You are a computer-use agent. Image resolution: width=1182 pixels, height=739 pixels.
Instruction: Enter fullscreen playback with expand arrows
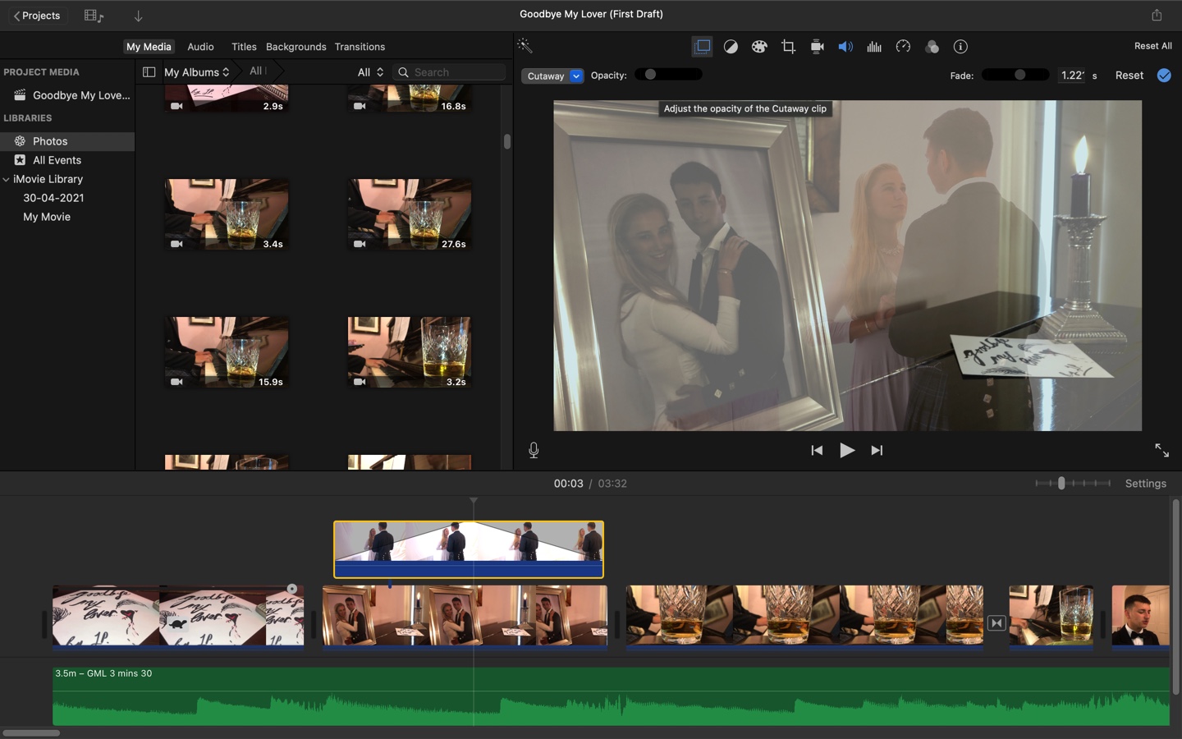point(1161,450)
